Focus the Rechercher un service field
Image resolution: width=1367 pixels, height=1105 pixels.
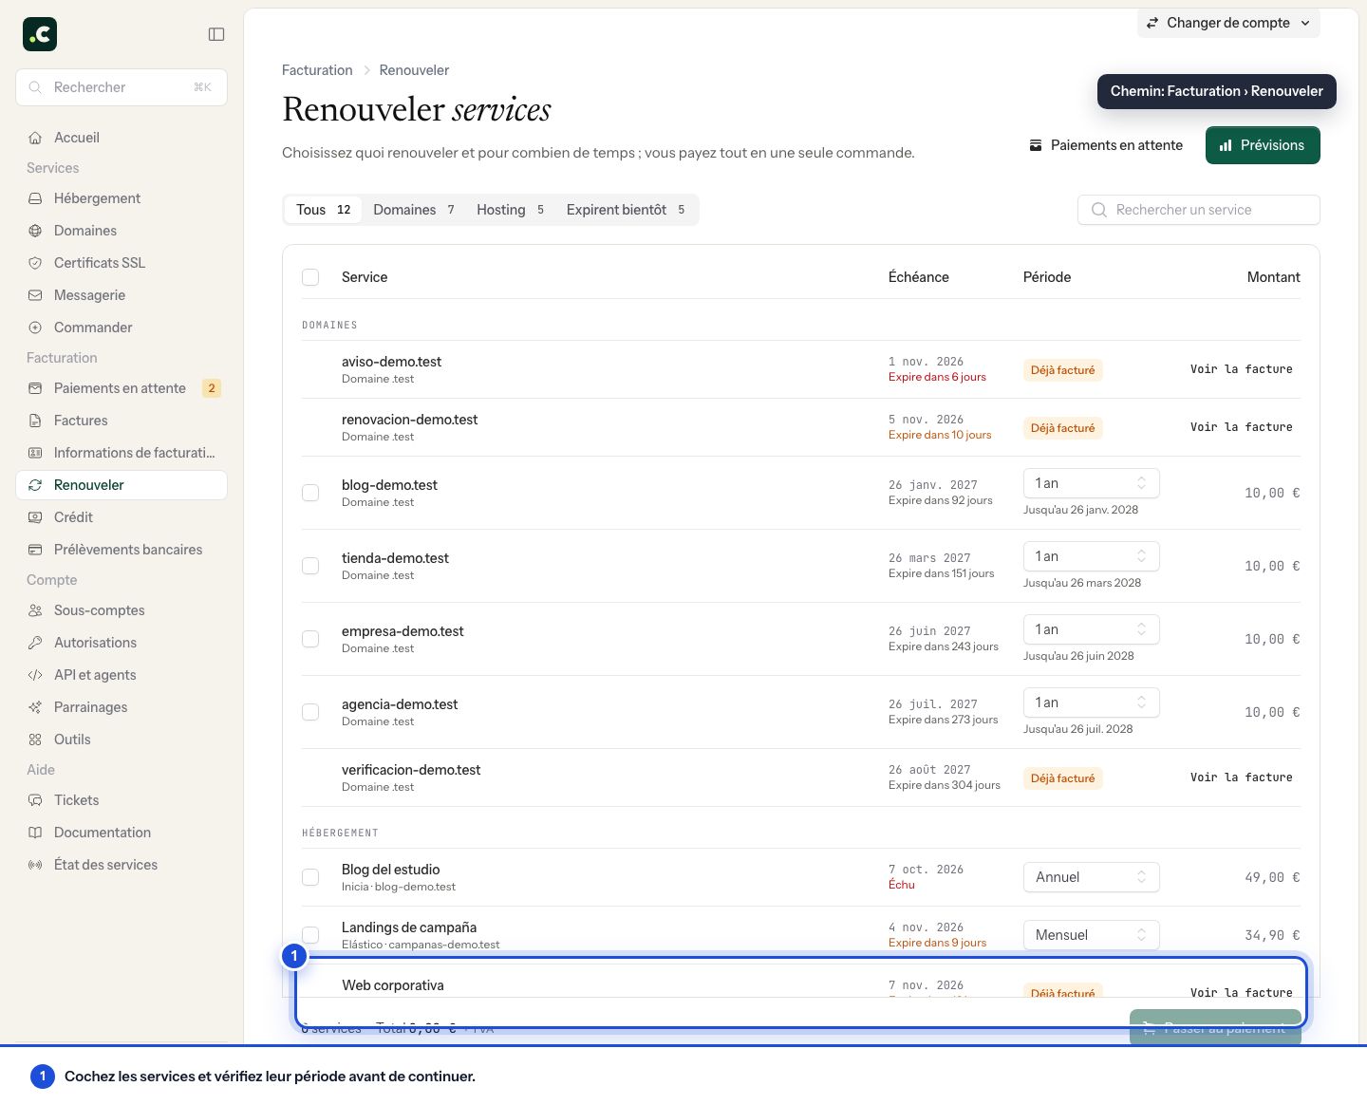point(1199,210)
